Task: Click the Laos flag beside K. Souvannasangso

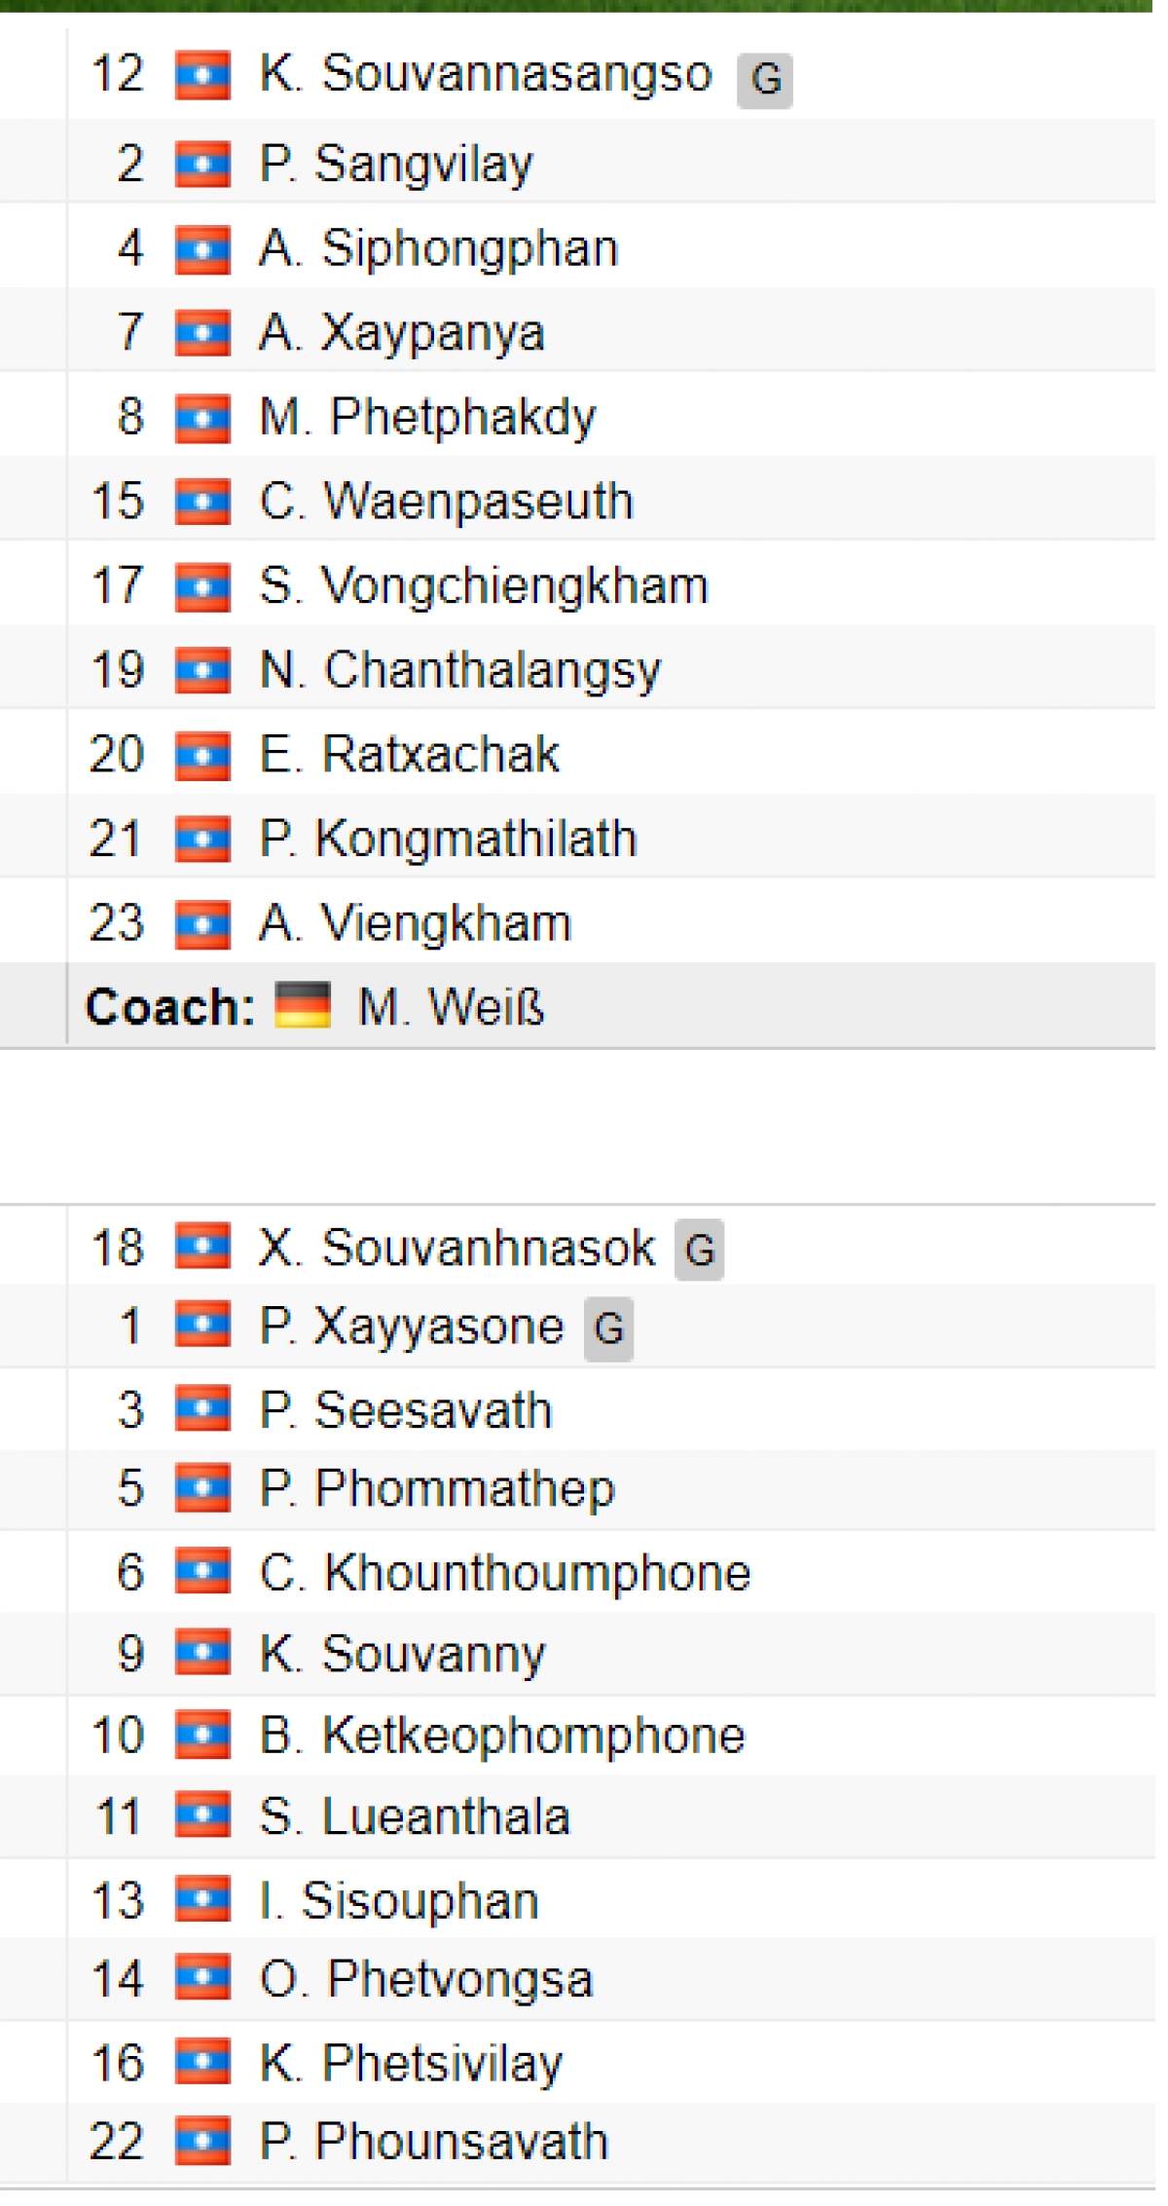Action: (203, 77)
